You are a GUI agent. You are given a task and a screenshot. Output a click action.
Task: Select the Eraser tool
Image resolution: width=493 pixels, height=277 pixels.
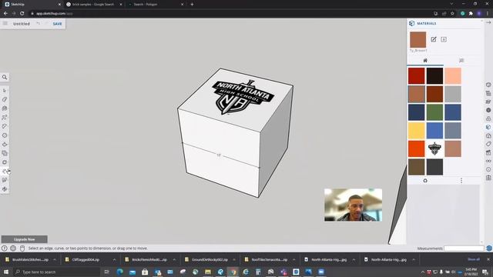pos(5,99)
